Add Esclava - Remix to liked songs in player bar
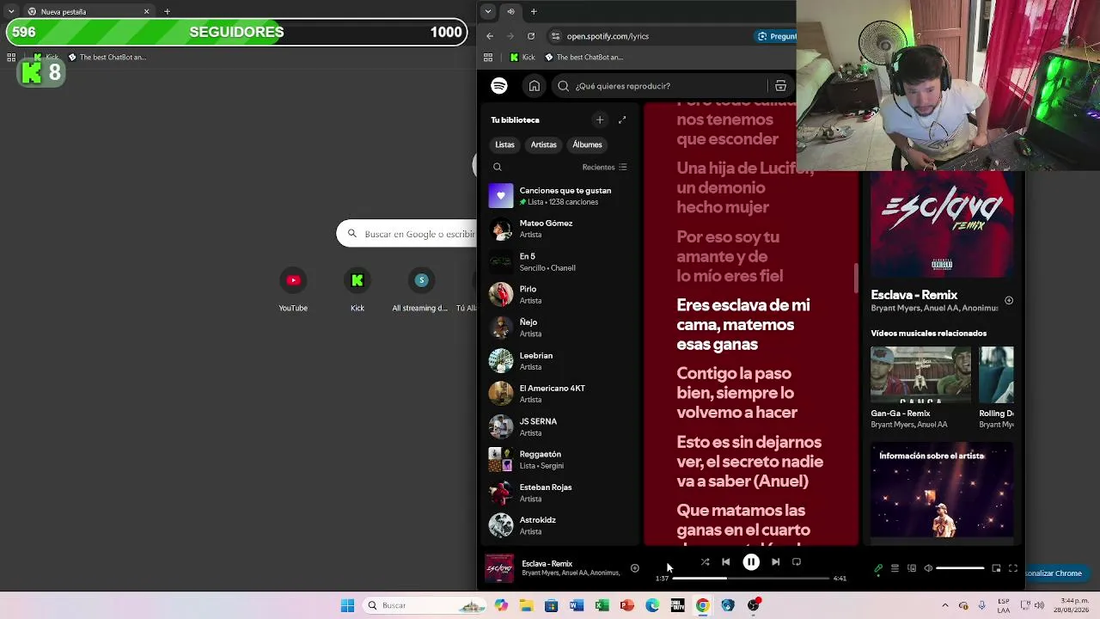1100x619 pixels. [635, 568]
